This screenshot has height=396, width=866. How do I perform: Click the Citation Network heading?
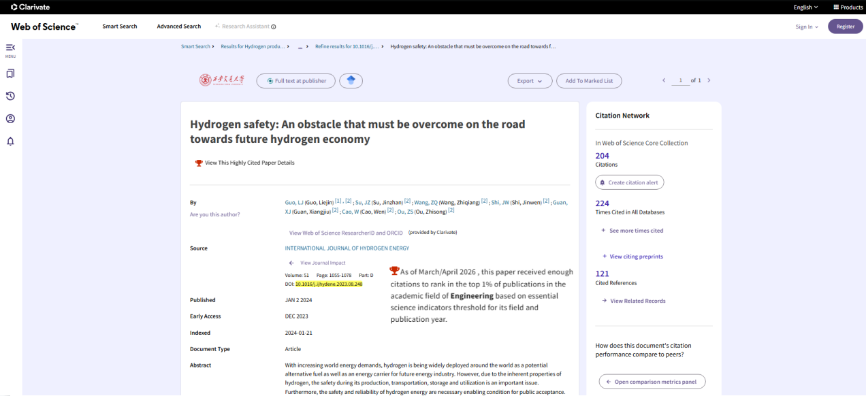point(622,116)
